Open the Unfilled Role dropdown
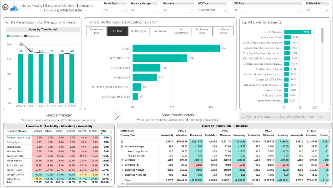This screenshot has height=188, width=333. [317, 10]
